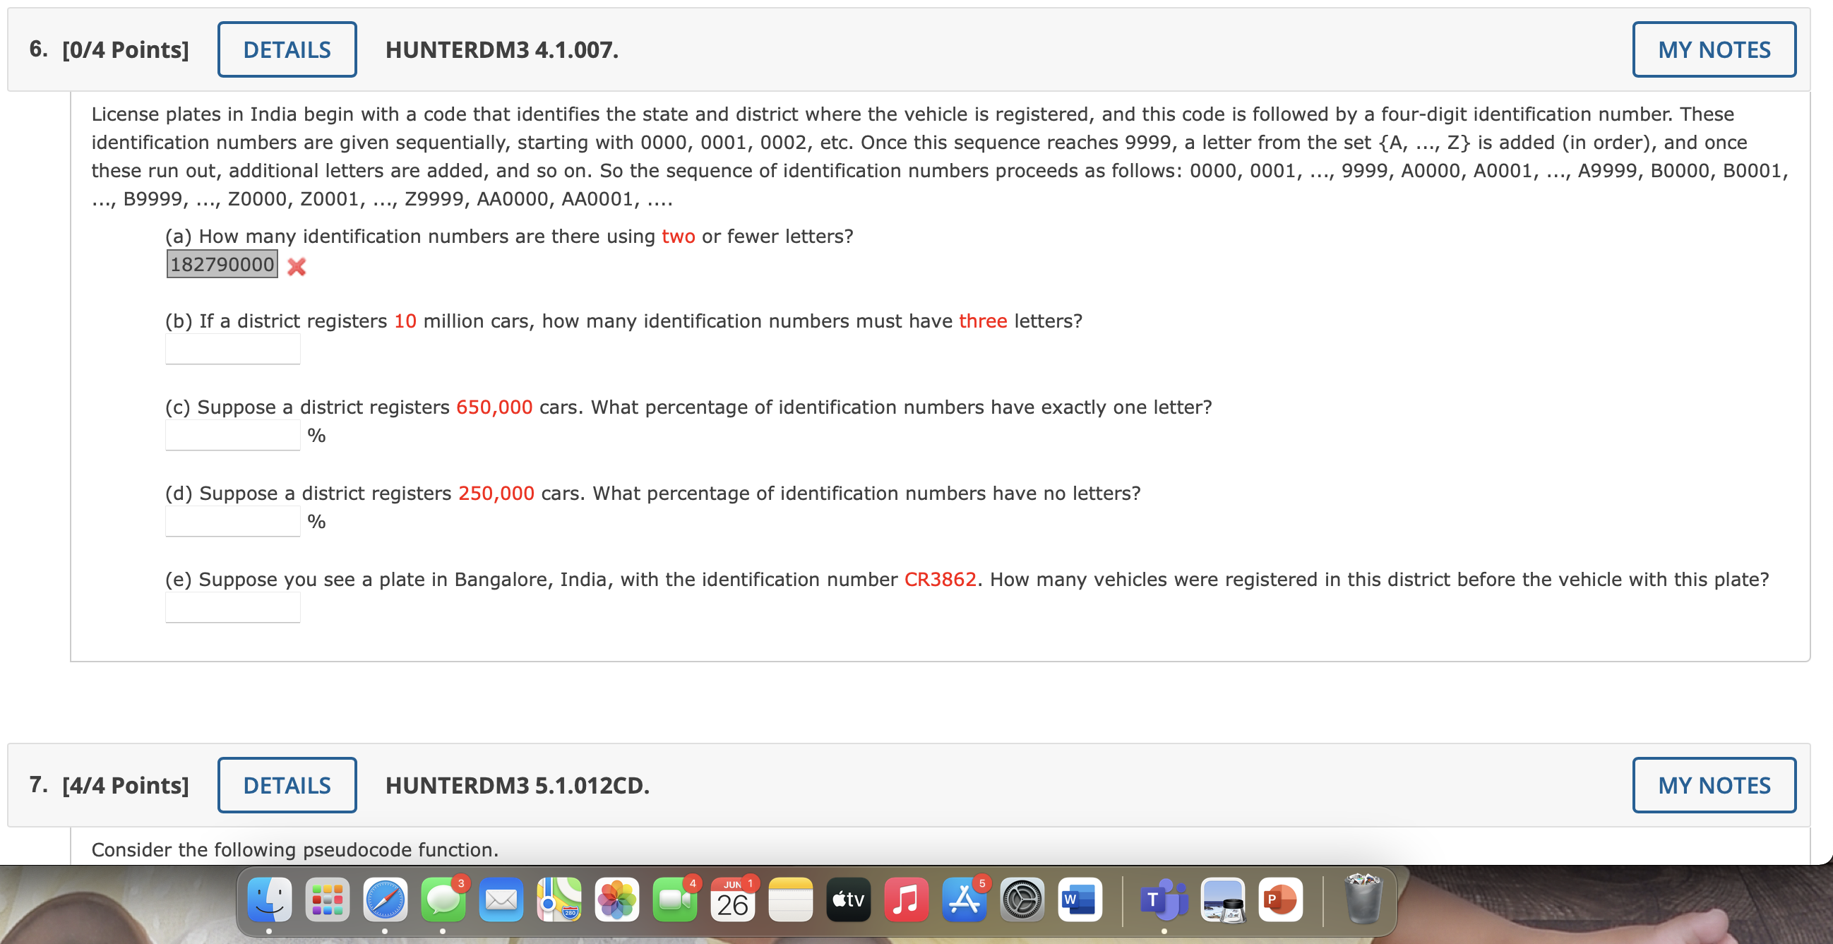Viewport: 1833px width, 944px height.
Task: Open the Calendar showing June 26
Action: (733, 902)
